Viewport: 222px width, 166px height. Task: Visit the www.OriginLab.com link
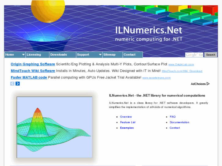181,65
